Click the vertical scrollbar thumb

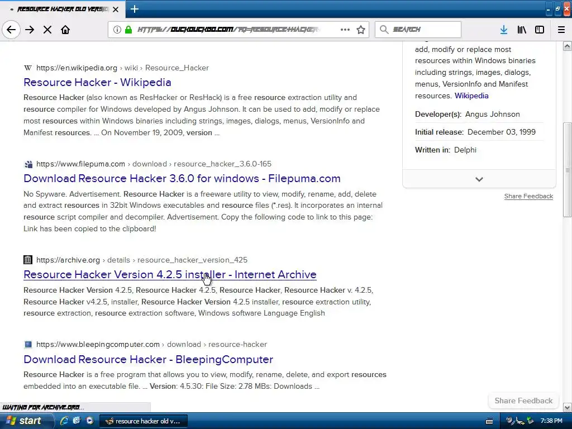point(568,170)
